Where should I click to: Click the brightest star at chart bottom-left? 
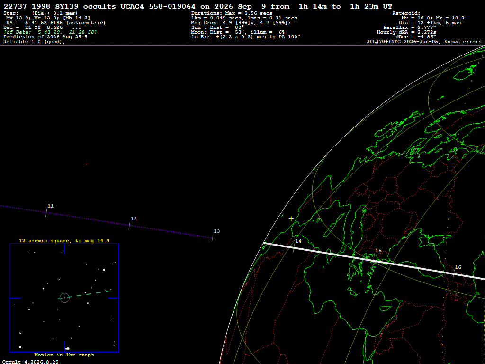[x=20, y=346]
